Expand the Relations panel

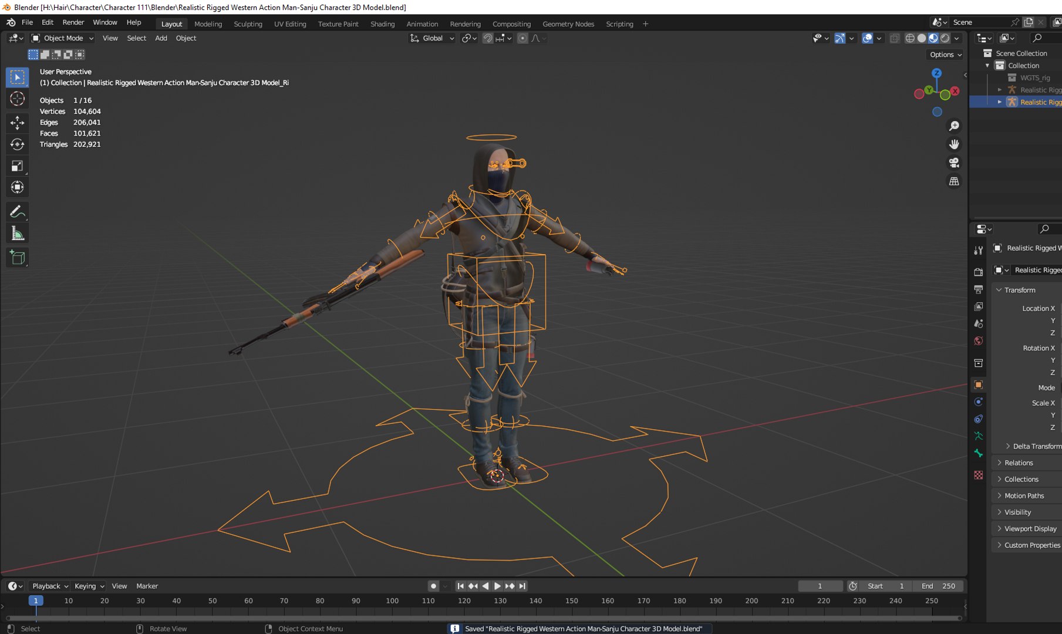[1019, 463]
